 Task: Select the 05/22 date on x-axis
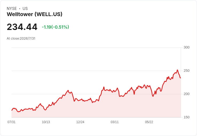[149, 122]
